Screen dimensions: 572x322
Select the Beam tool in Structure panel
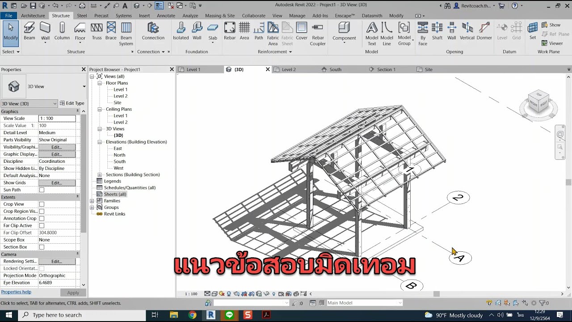29,32
